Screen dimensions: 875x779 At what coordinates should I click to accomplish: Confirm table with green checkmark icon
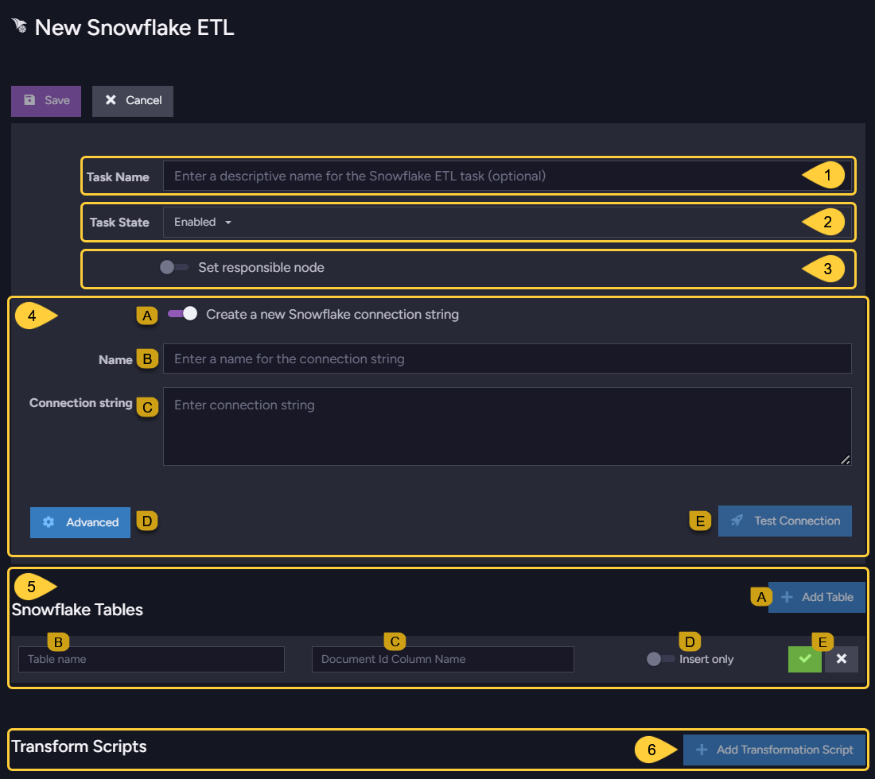(805, 659)
